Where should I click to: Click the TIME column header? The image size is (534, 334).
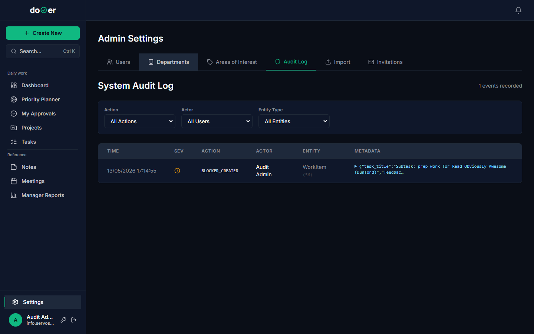[113, 151]
